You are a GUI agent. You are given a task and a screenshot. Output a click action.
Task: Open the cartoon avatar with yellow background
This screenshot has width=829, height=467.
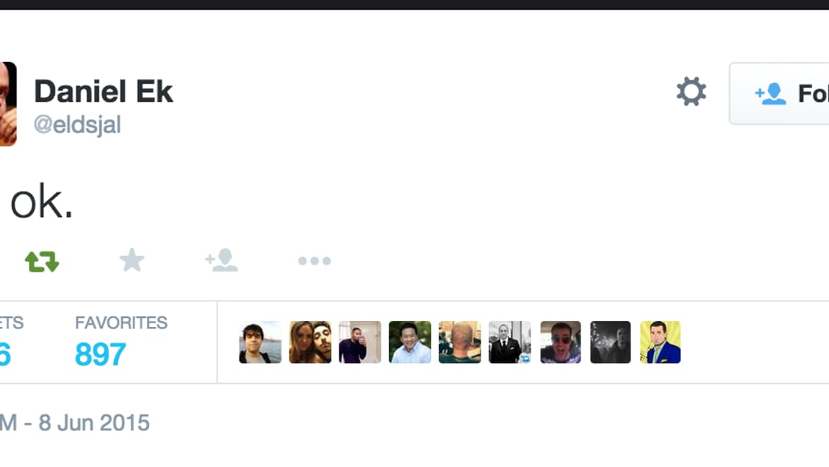660,342
